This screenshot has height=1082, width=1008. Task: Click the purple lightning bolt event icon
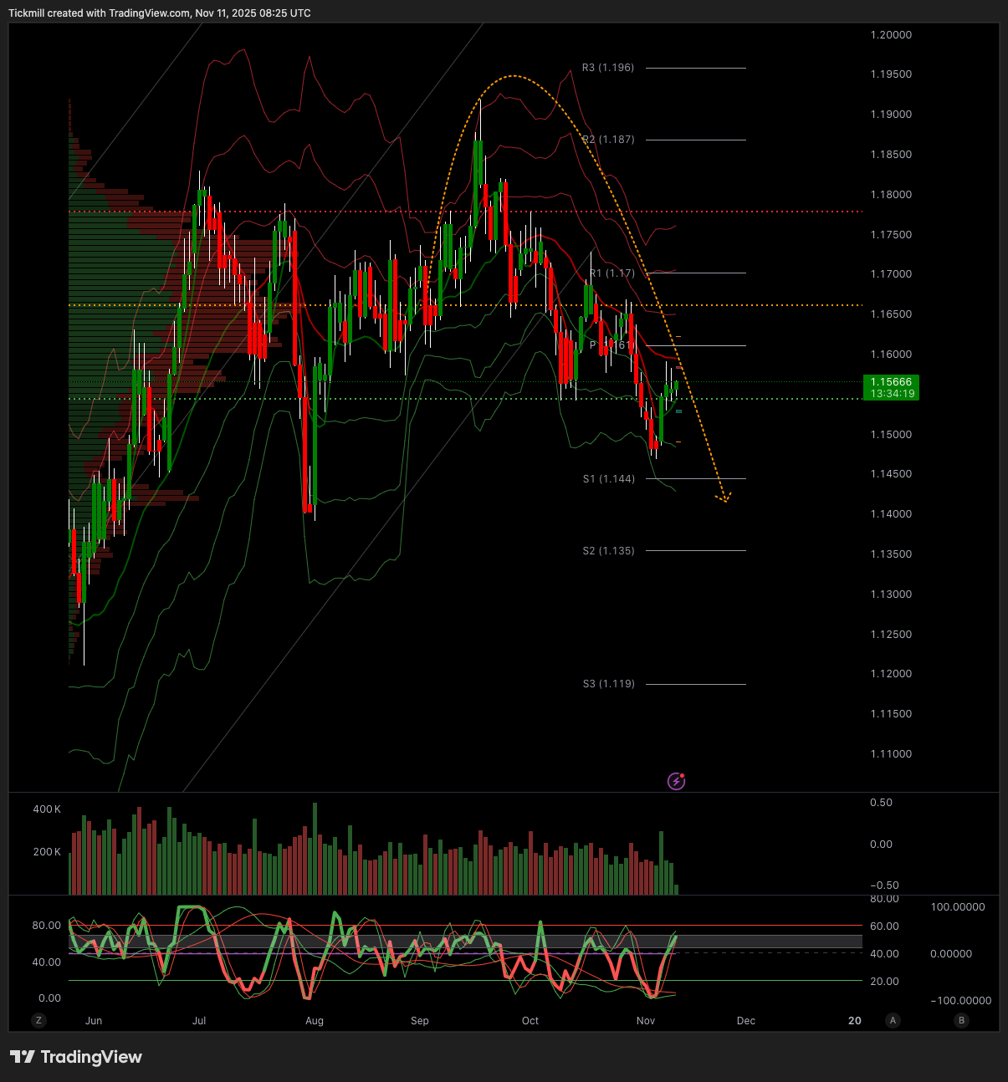point(677,782)
